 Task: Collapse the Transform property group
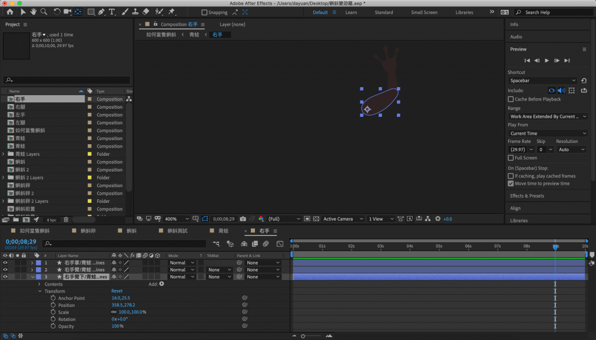click(x=40, y=291)
